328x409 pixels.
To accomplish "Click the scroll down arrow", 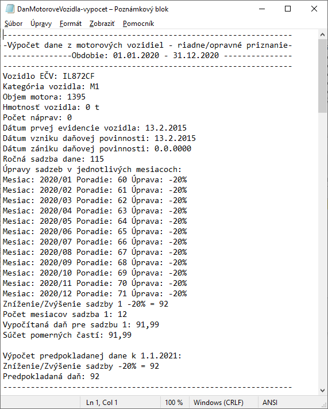I will point(322,391).
